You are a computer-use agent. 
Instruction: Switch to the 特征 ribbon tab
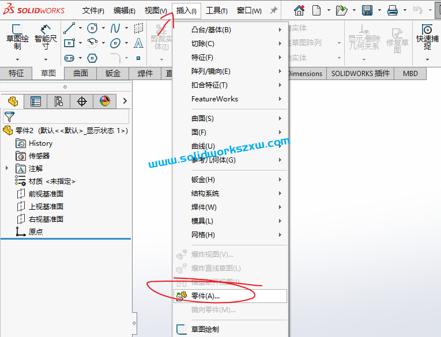coord(16,73)
